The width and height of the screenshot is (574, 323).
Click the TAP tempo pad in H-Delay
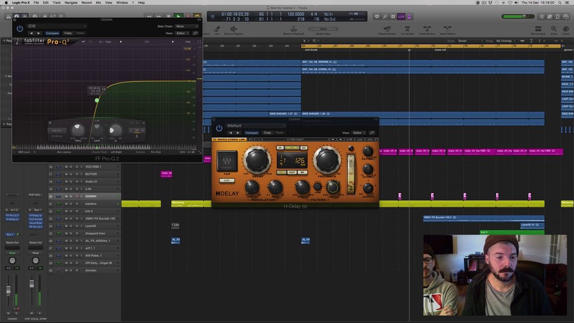pos(227,161)
